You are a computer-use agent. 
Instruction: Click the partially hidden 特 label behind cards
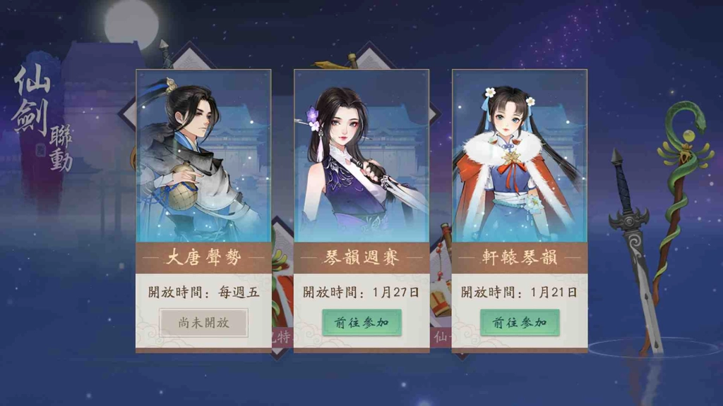[x=282, y=338]
